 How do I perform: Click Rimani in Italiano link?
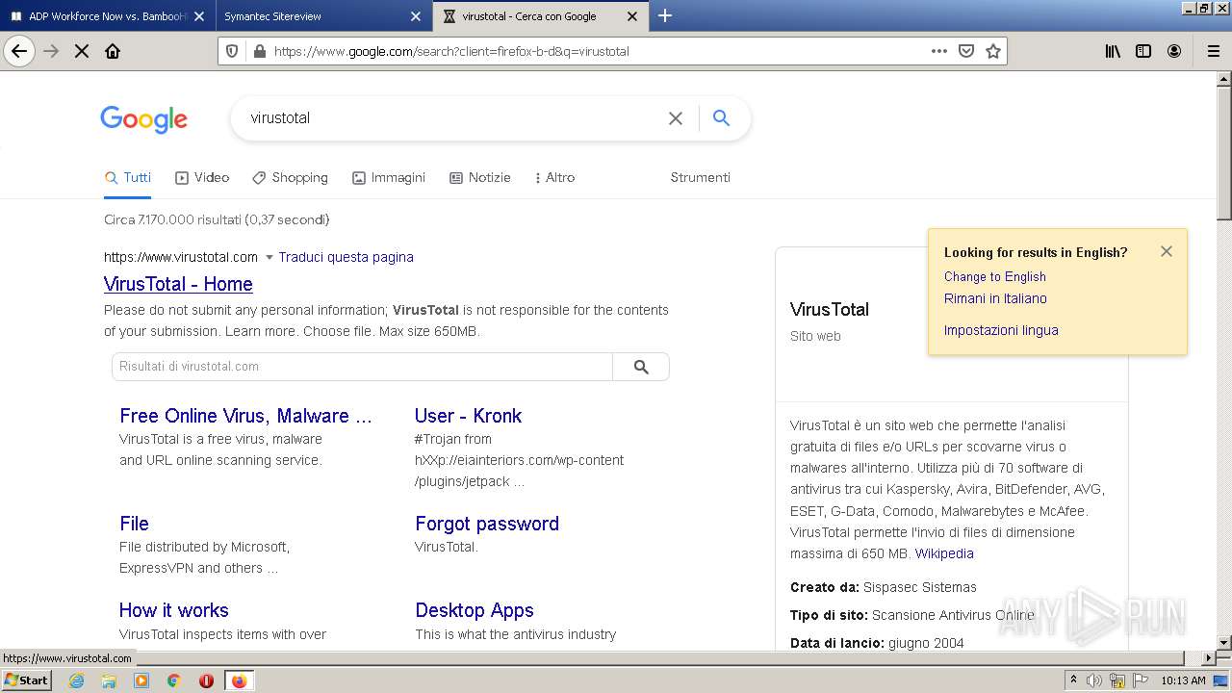point(995,298)
